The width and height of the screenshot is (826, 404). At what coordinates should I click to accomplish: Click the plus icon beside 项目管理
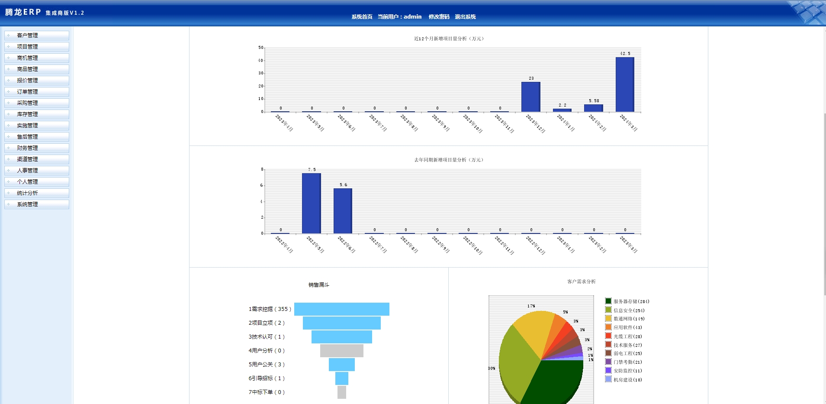pos(8,46)
